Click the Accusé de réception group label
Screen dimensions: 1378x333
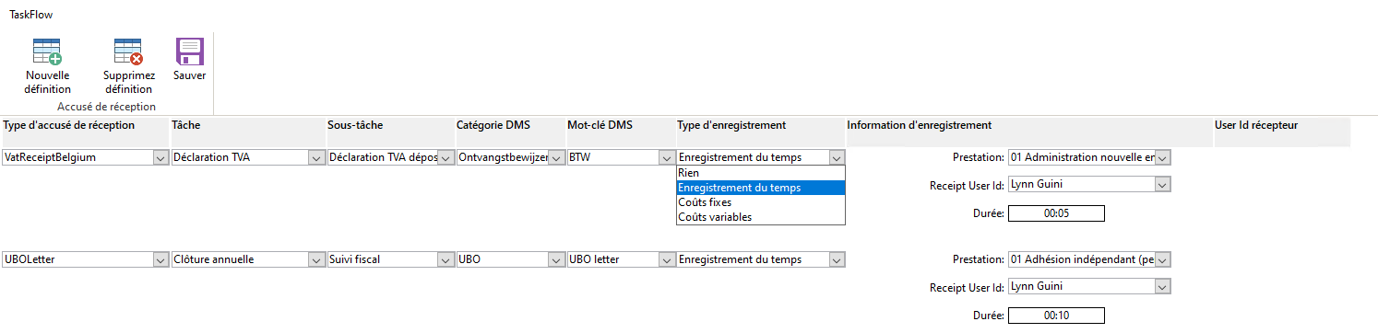click(x=106, y=107)
